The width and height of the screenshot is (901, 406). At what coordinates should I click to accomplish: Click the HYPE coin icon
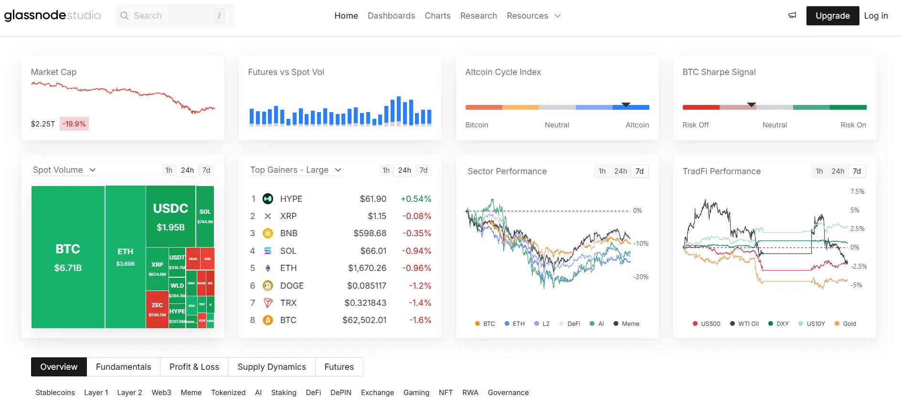click(268, 198)
